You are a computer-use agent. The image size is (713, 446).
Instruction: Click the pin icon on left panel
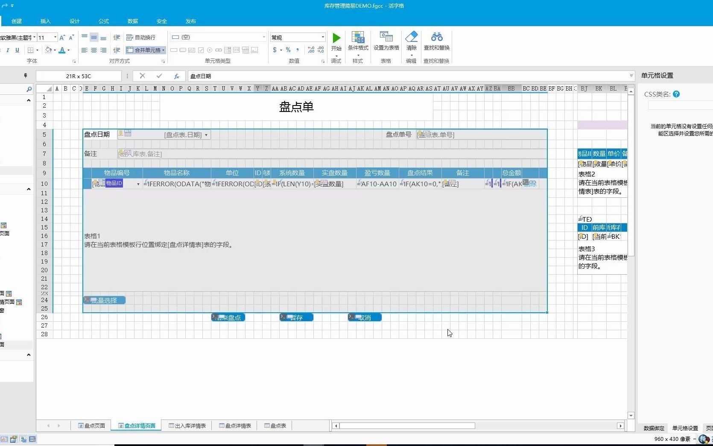click(x=26, y=76)
